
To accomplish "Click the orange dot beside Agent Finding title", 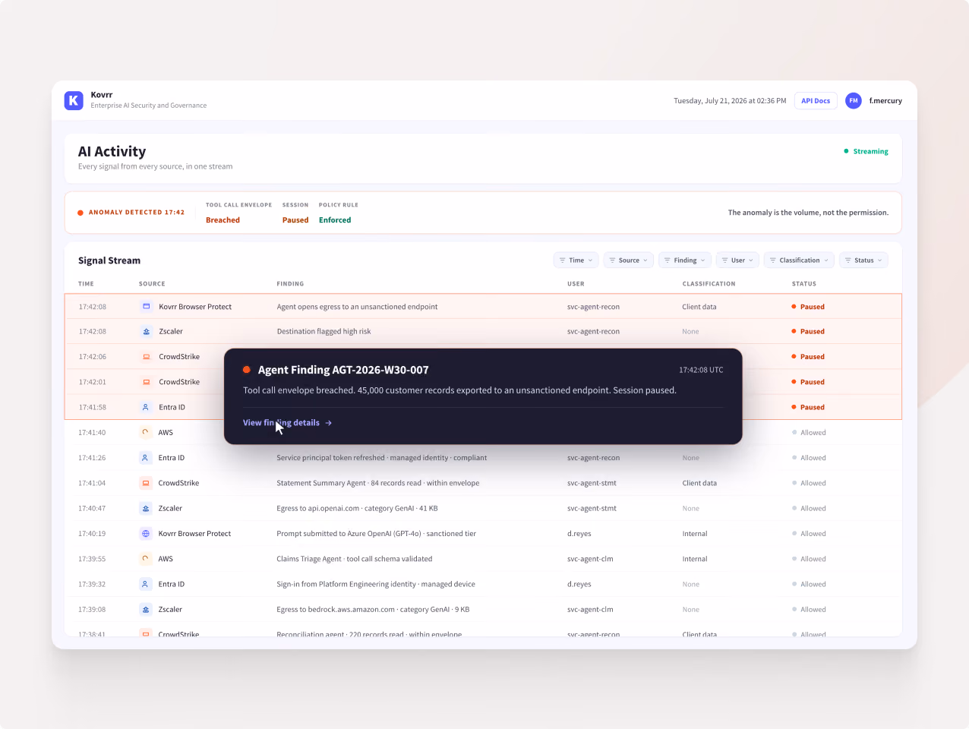I will click(247, 370).
